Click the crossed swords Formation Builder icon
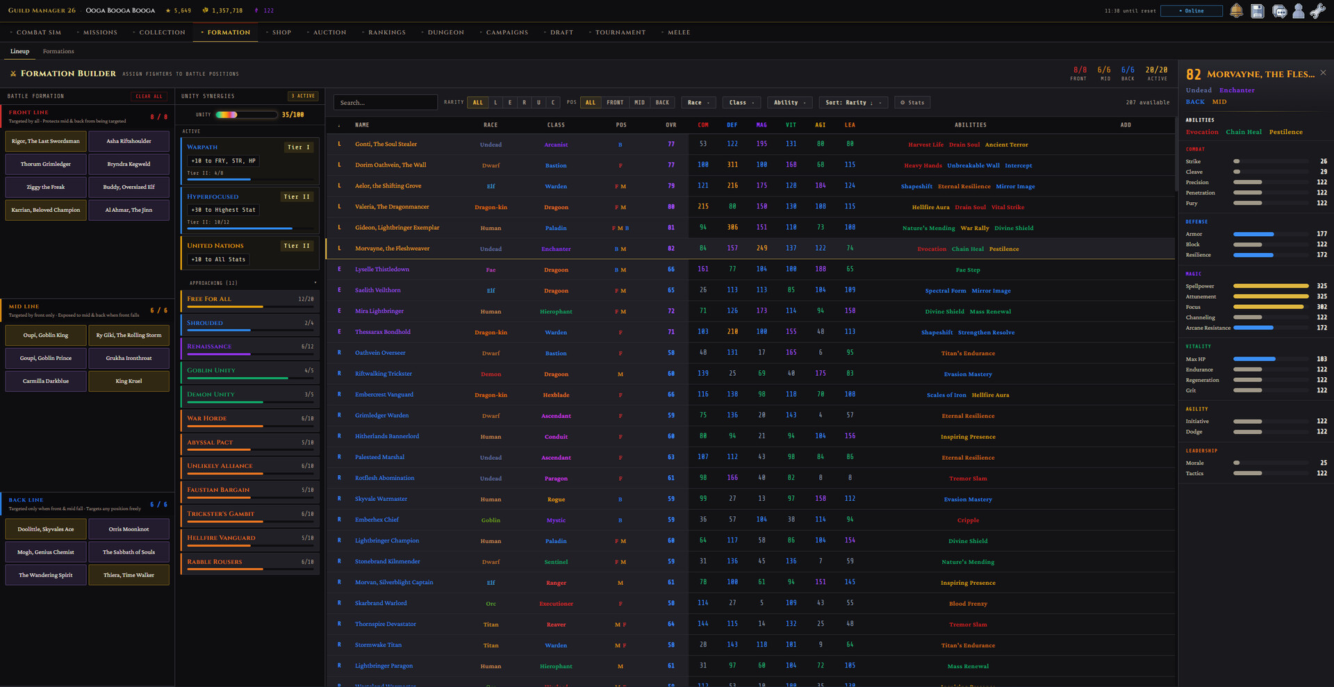Image resolution: width=1334 pixels, height=687 pixels. pos(13,74)
